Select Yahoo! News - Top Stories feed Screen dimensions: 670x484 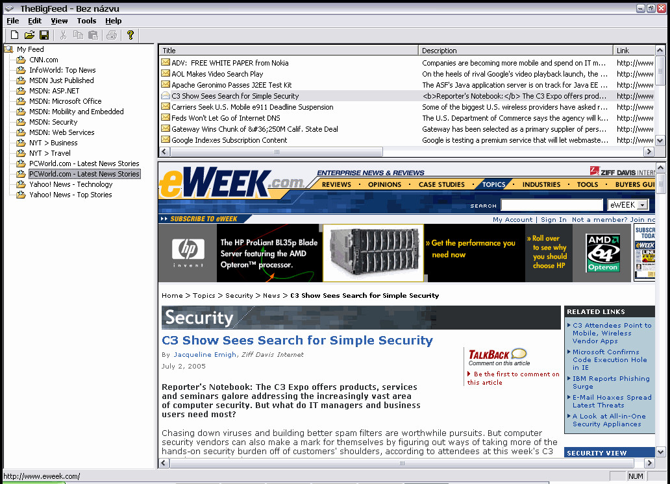tap(71, 195)
